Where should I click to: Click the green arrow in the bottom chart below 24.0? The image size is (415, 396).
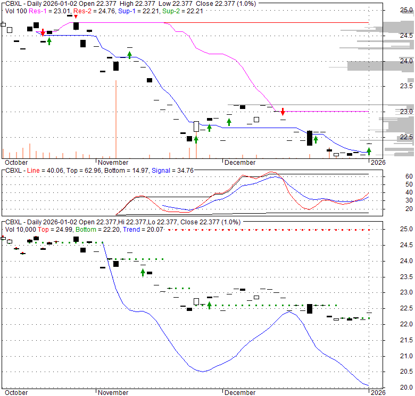(143, 273)
